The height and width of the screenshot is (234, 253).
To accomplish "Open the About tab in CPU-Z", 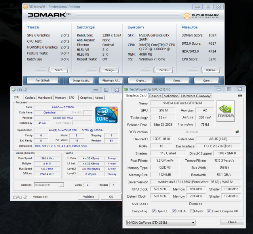I will coord(99,98).
